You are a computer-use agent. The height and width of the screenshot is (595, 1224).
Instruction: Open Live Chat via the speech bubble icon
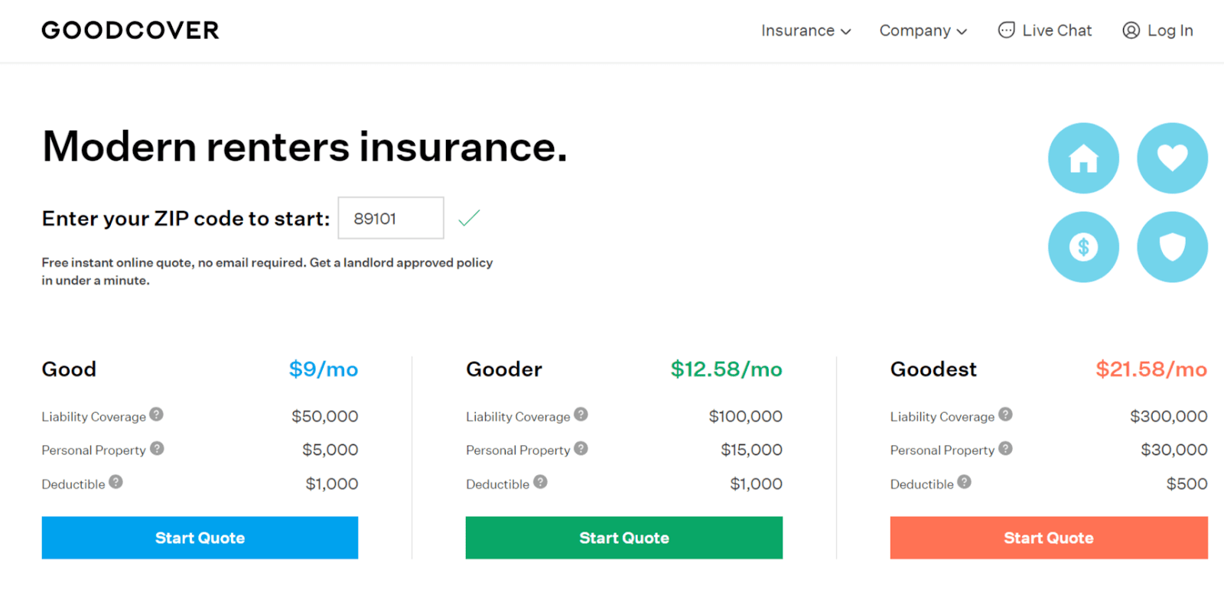point(1006,30)
